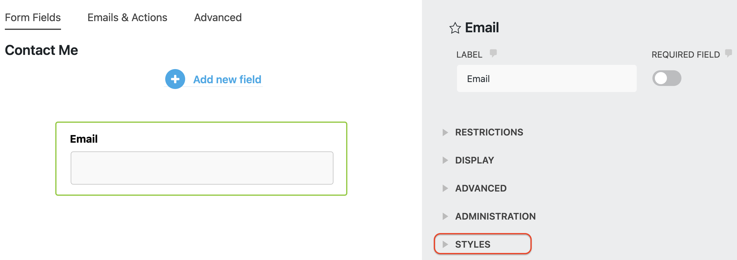
Task: Click the blue plus icon to add field
Action: click(x=175, y=79)
